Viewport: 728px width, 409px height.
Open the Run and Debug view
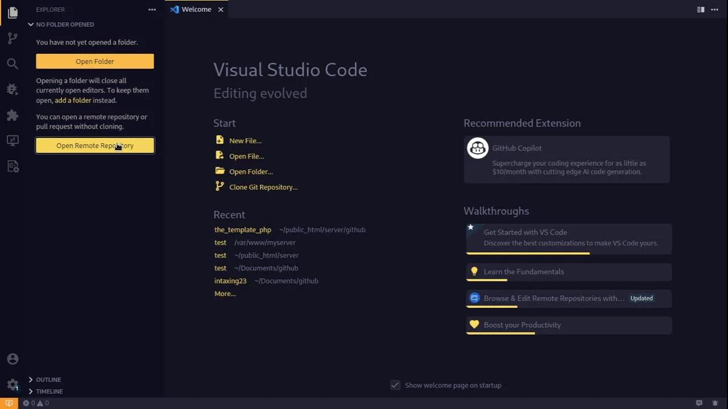click(13, 89)
